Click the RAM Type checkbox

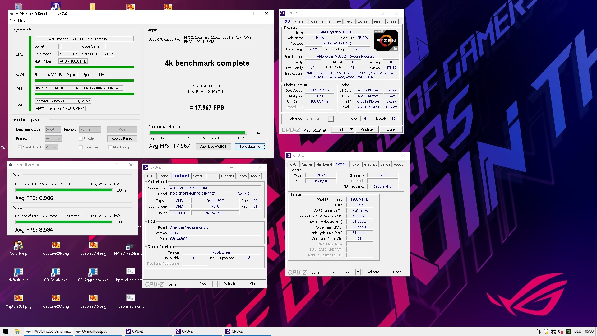point(79,74)
